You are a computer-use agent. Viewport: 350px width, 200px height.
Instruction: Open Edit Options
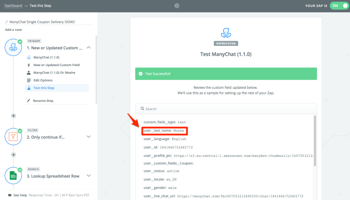43,80
